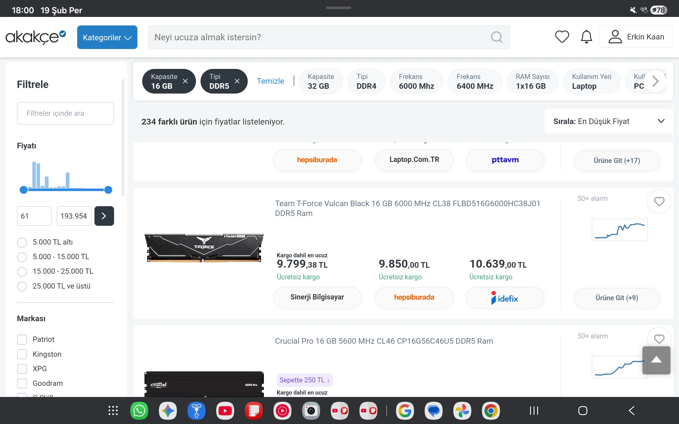
Task: Check the Patriot brand checkbox
Action: coord(22,339)
